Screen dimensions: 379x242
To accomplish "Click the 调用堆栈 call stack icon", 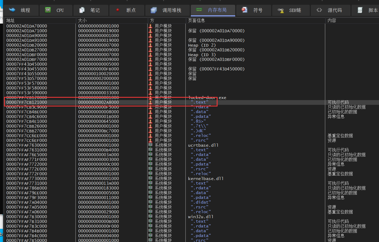I will (x=154, y=10).
